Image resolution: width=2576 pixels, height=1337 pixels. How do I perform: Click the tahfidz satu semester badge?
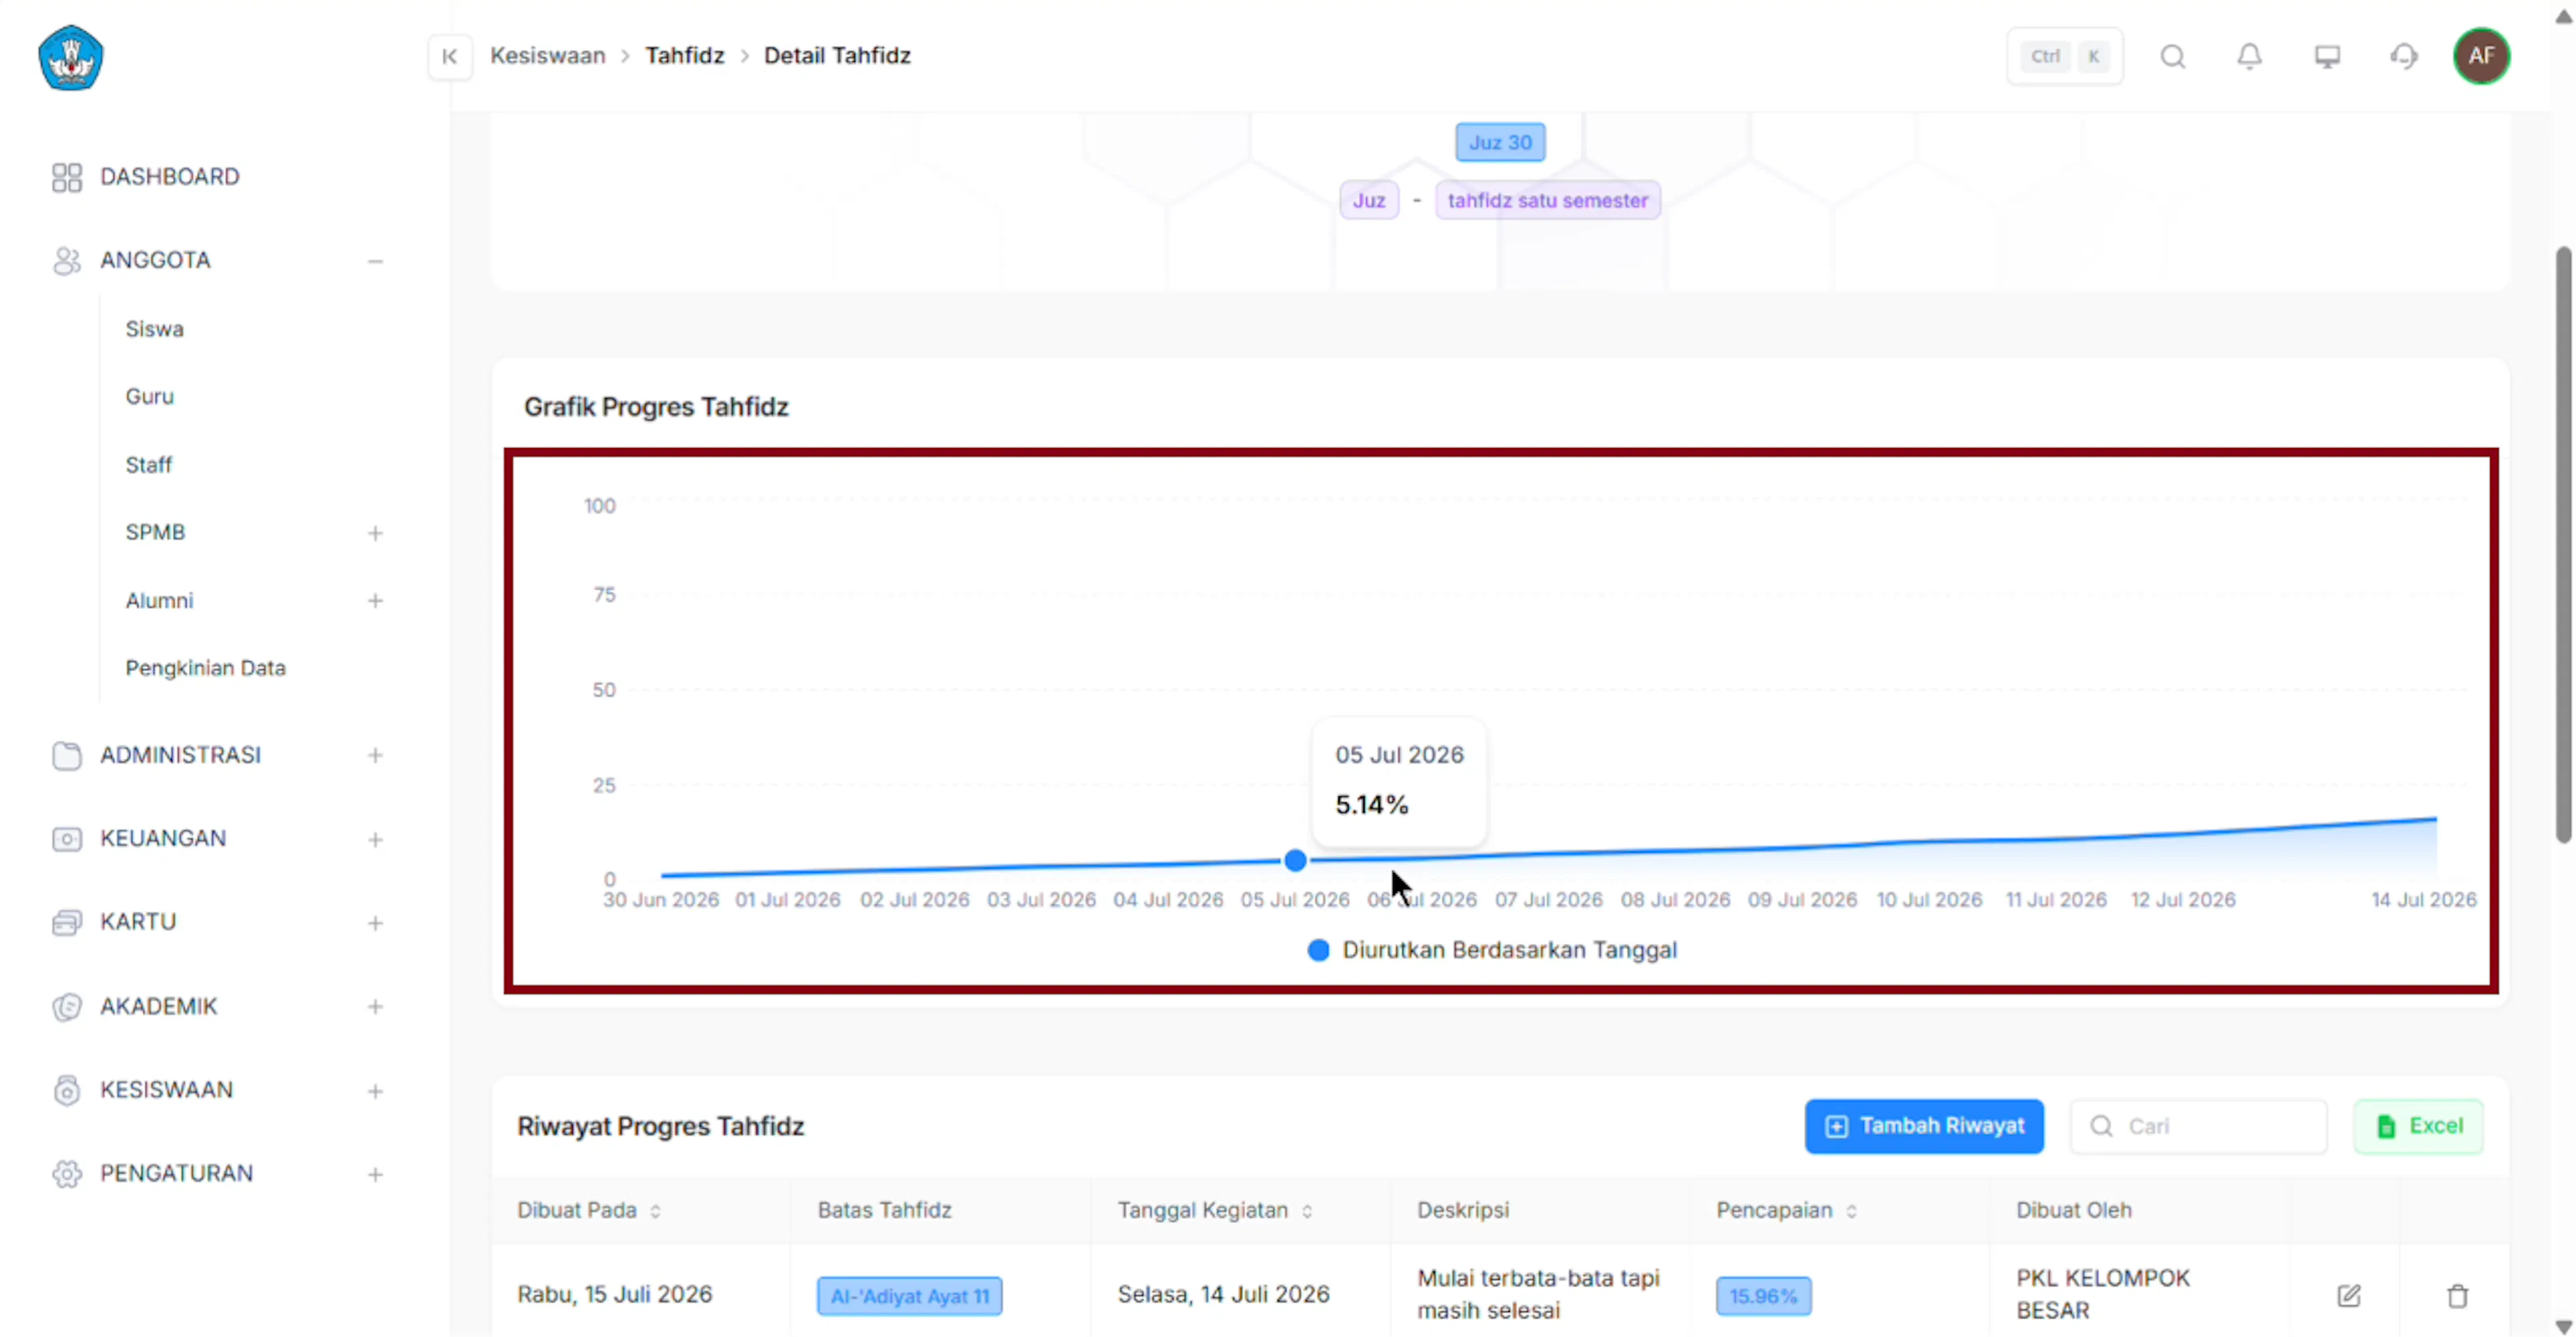(x=1548, y=201)
